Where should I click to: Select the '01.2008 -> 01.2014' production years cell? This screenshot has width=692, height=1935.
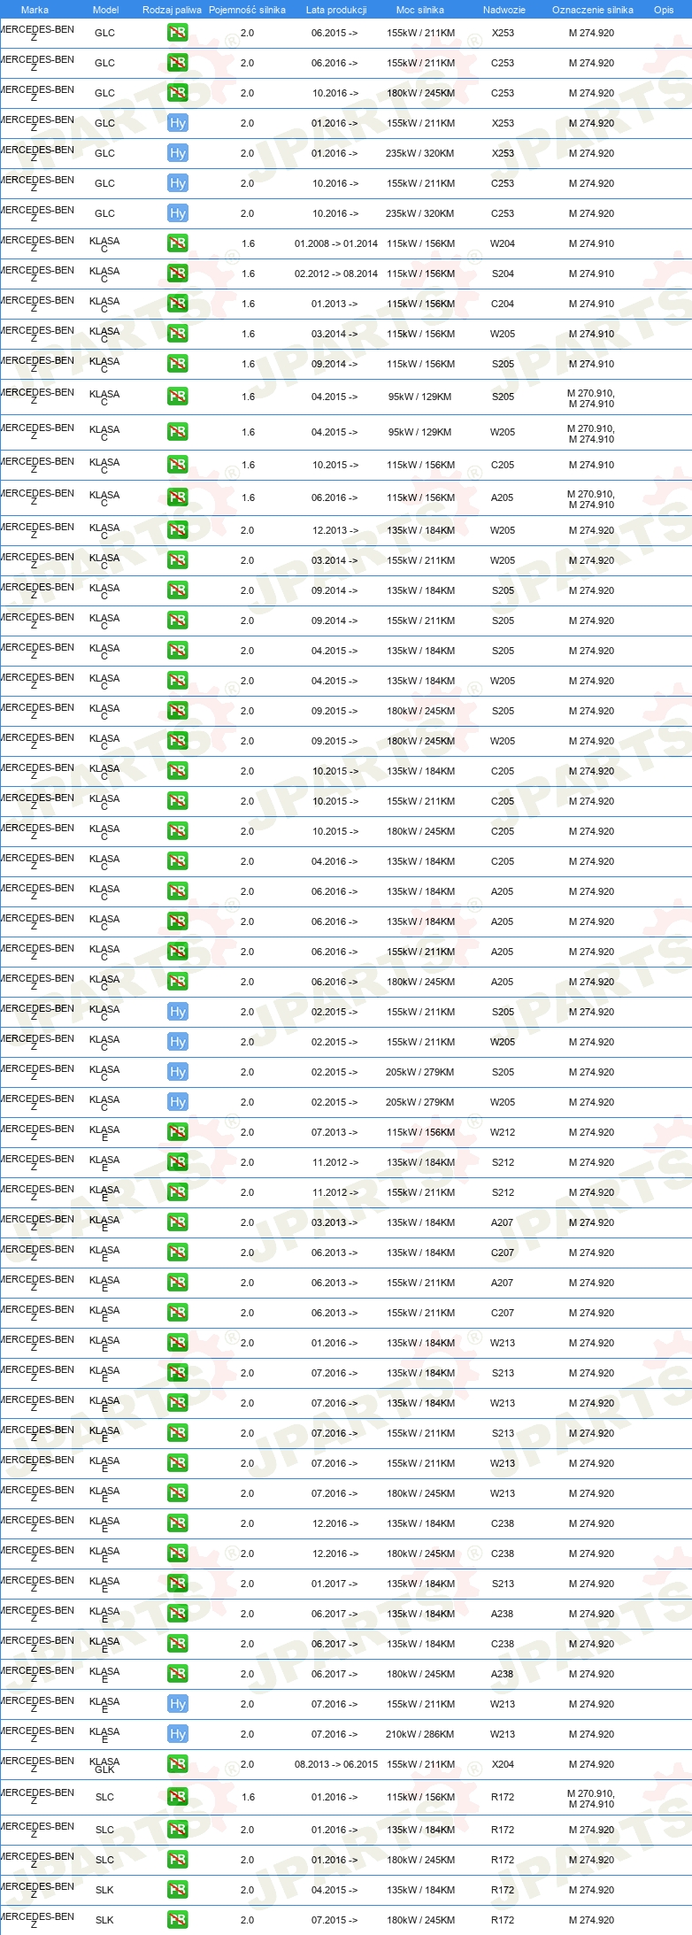tap(336, 244)
